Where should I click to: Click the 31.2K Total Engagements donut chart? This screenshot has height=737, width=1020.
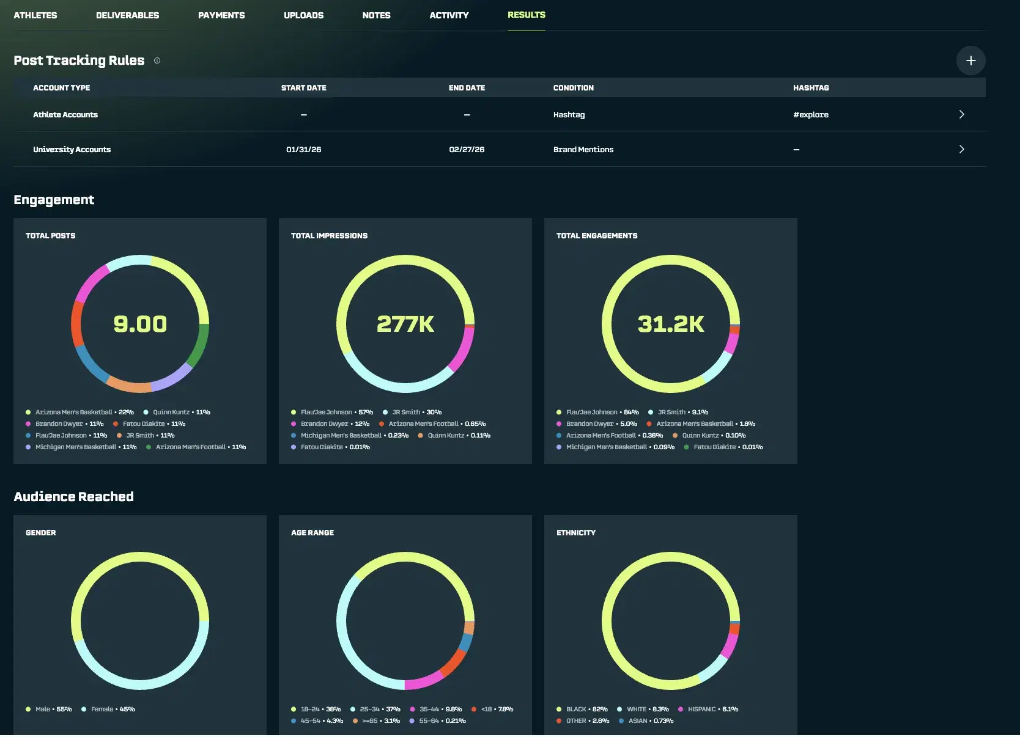[671, 324]
